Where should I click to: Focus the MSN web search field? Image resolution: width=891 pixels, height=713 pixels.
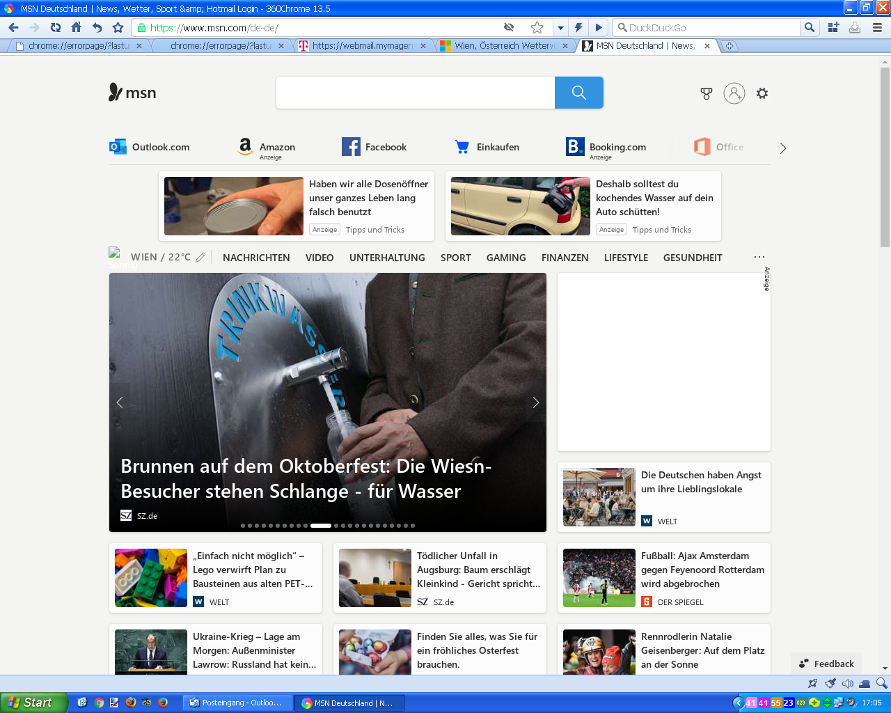tap(416, 93)
